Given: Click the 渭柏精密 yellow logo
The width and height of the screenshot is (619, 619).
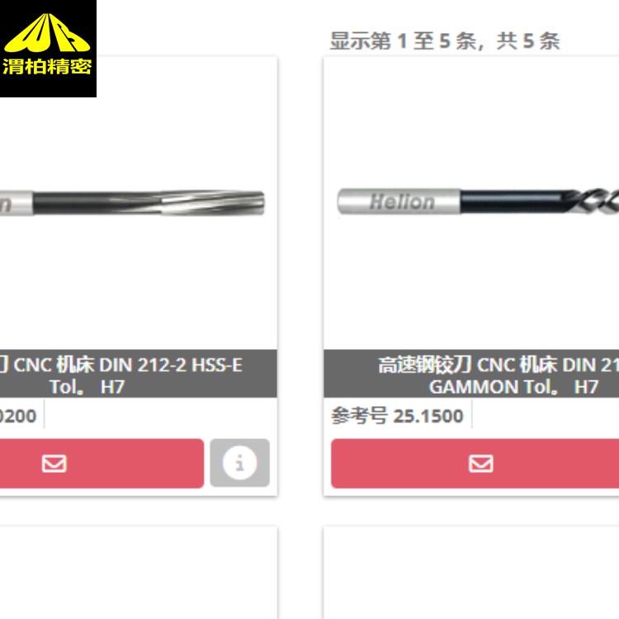Looking at the screenshot, I should (48, 48).
